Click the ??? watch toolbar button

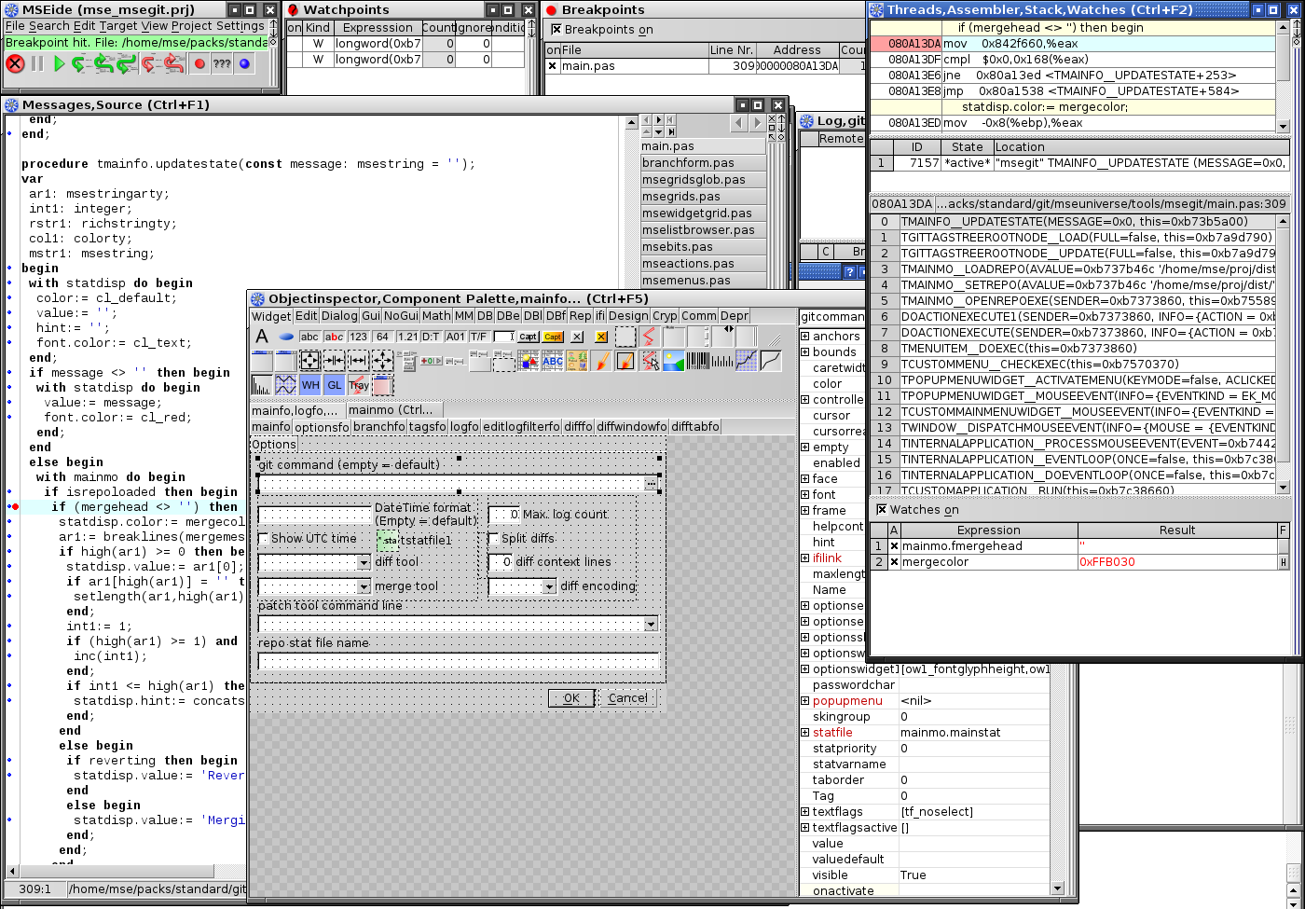pos(222,64)
